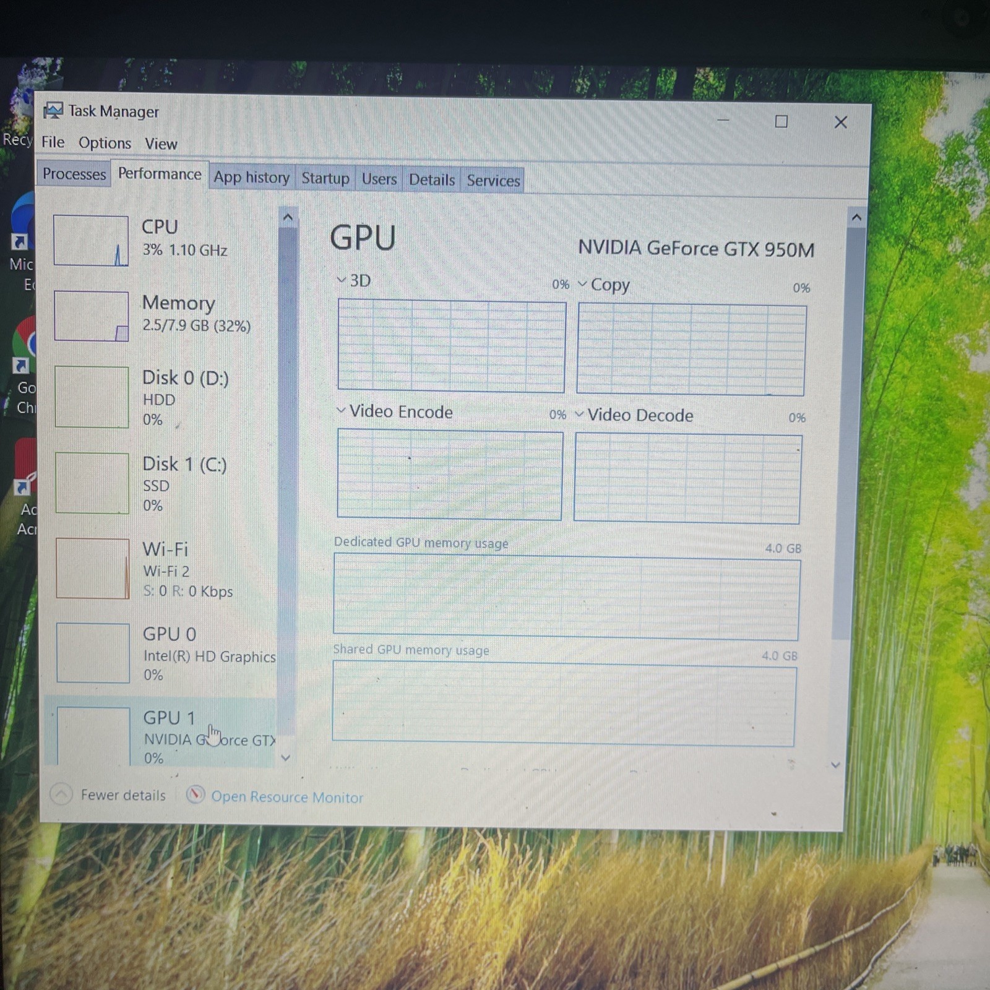Open the Resource Monitor icon

click(x=195, y=794)
